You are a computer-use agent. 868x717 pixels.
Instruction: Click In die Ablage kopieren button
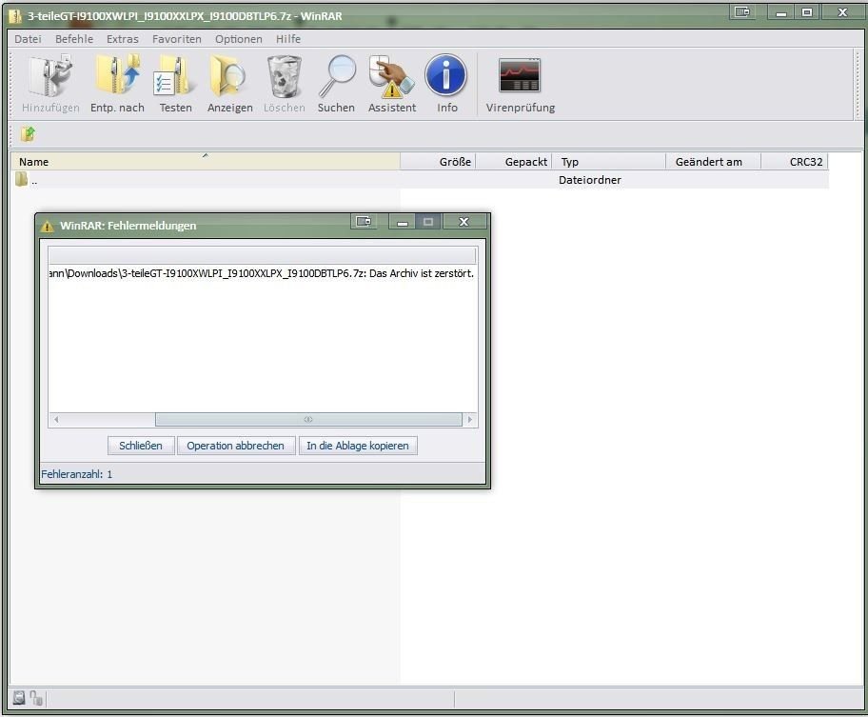(x=358, y=446)
